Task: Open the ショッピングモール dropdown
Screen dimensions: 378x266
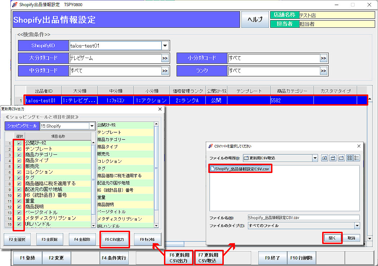Action: (x=92, y=126)
